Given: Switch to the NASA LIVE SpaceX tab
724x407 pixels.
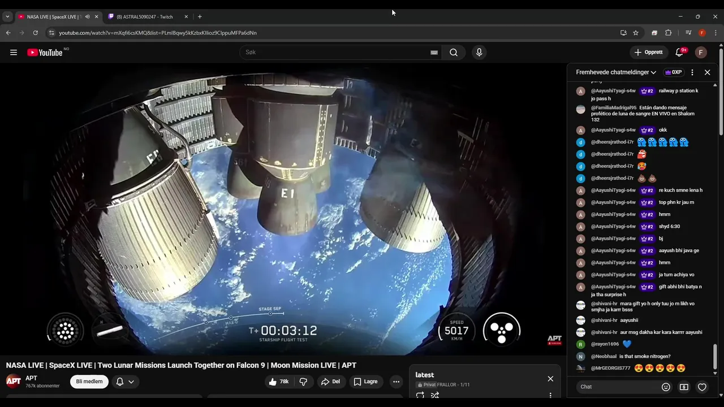Looking at the screenshot, I should click(59, 17).
